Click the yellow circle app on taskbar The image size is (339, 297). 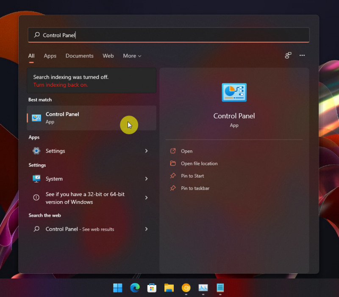coord(186,288)
